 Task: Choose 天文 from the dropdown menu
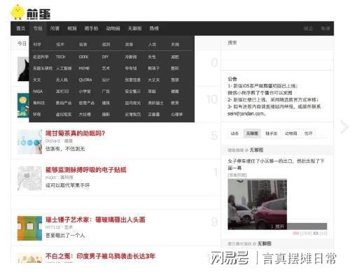click(37, 80)
